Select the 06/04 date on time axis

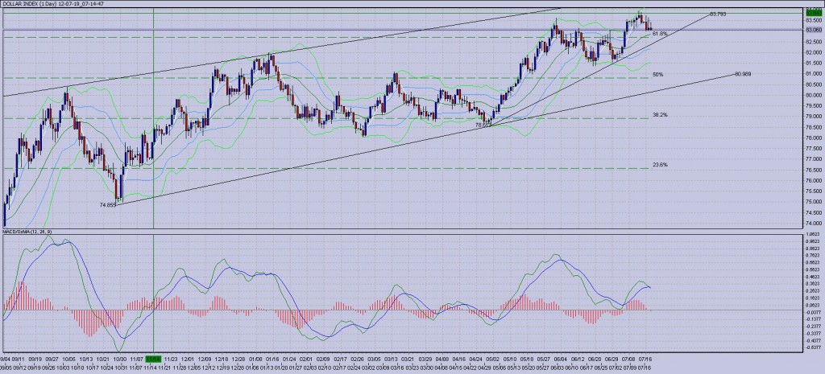560,359
